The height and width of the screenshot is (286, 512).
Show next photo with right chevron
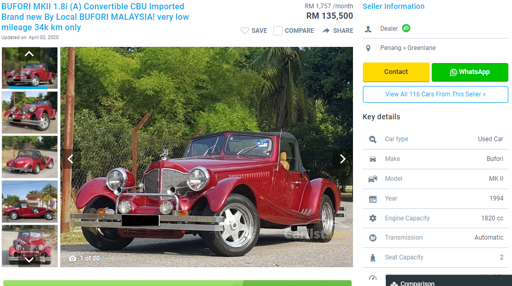click(343, 159)
